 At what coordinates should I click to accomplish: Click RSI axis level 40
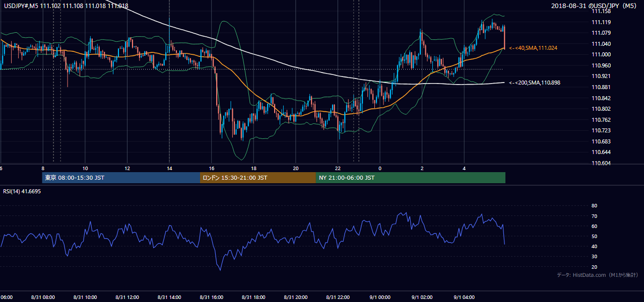click(594, 246)
